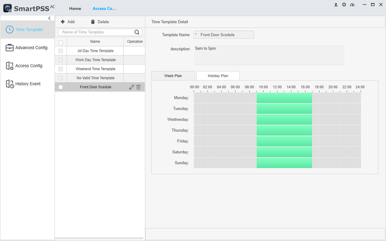Open the user account icon
386x241 pixels.
click(x=336, y=5)
